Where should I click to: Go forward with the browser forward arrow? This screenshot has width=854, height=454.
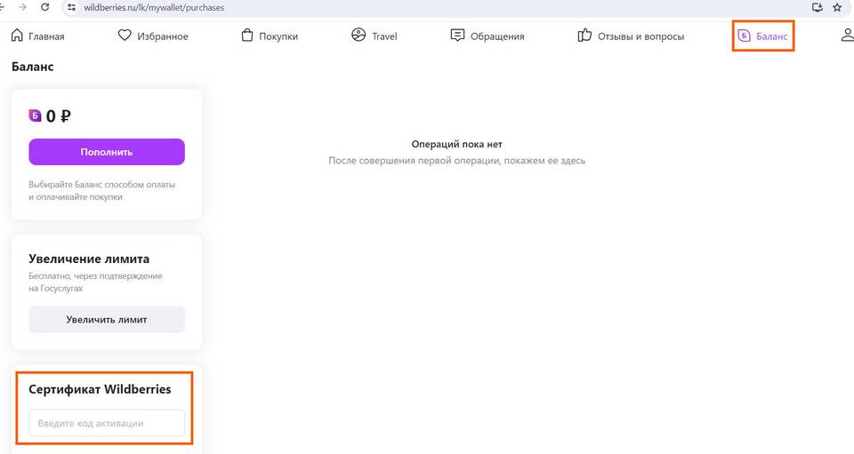click(x=22, y=7)
